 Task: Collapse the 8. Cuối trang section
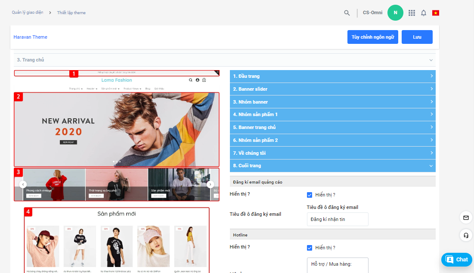[x=332, y=166]
